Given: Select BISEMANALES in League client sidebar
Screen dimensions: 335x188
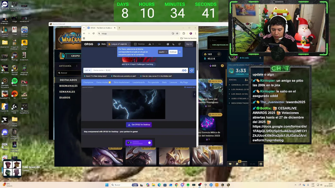Looking at the screenshot, I should [x=68, y=86].
